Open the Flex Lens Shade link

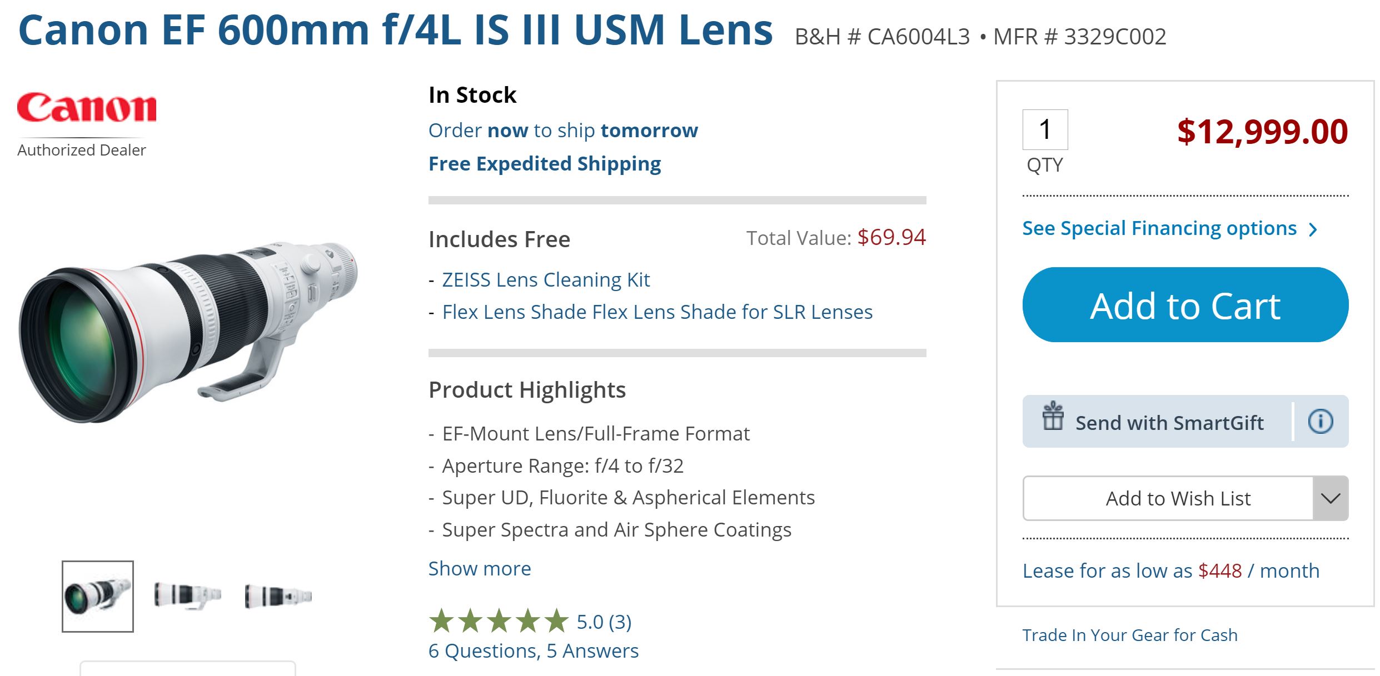pos(657,312)
